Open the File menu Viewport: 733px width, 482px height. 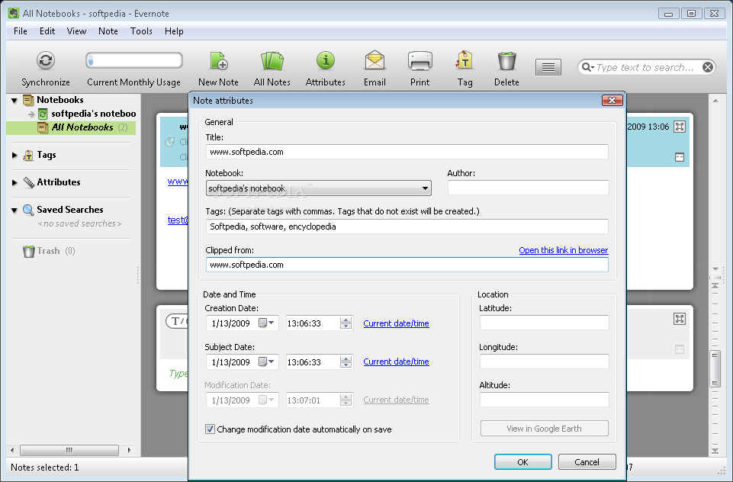21,31
